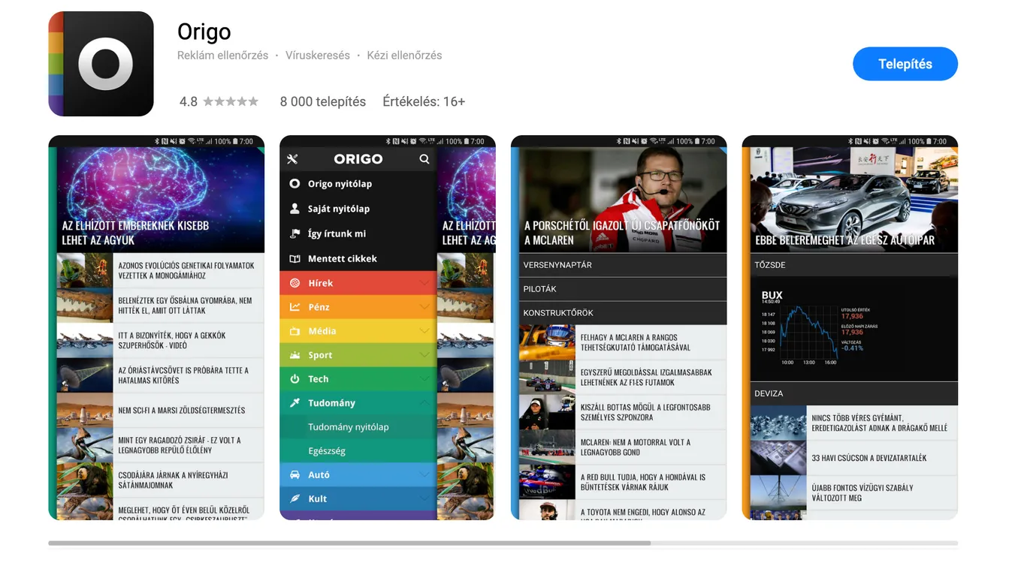Select Origo nyitólap menu item
Screen dimensions: 1012x569
[x=358, y=183]
